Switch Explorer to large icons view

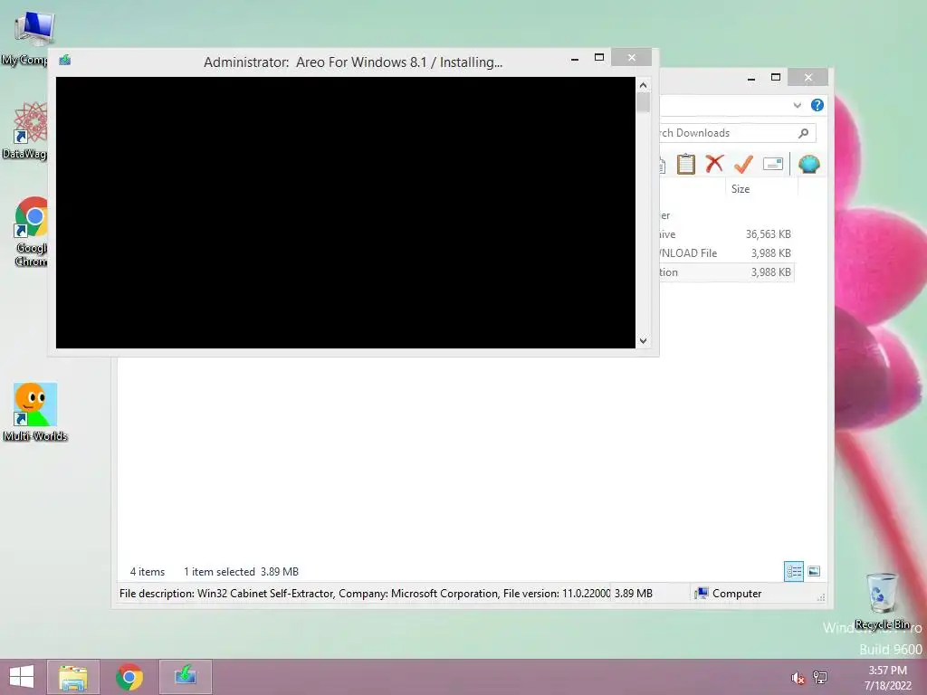pos(814,571)
